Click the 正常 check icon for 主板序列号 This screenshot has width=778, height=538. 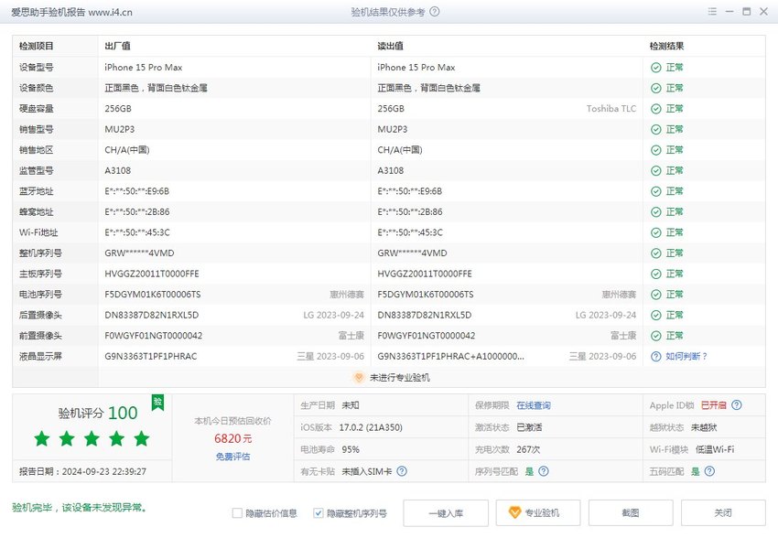(x=656, y=274)
